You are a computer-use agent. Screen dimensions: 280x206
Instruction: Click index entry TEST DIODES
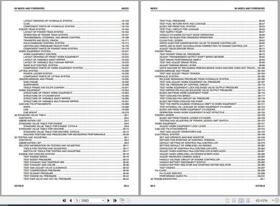click(x=167, y=168)
